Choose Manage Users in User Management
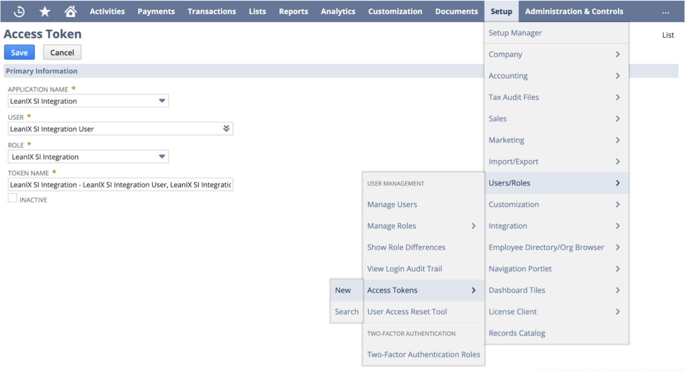Screen dimensions: 686x373 click(x=424, y=204)
